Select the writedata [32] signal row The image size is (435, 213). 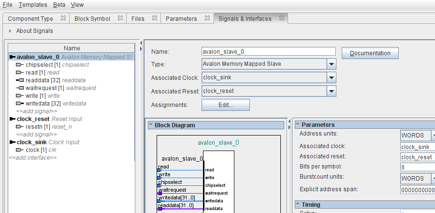coord(72,104)
